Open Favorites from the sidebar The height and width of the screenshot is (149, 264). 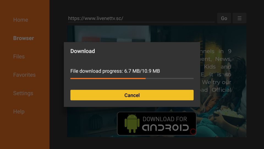tap(24, 75)
